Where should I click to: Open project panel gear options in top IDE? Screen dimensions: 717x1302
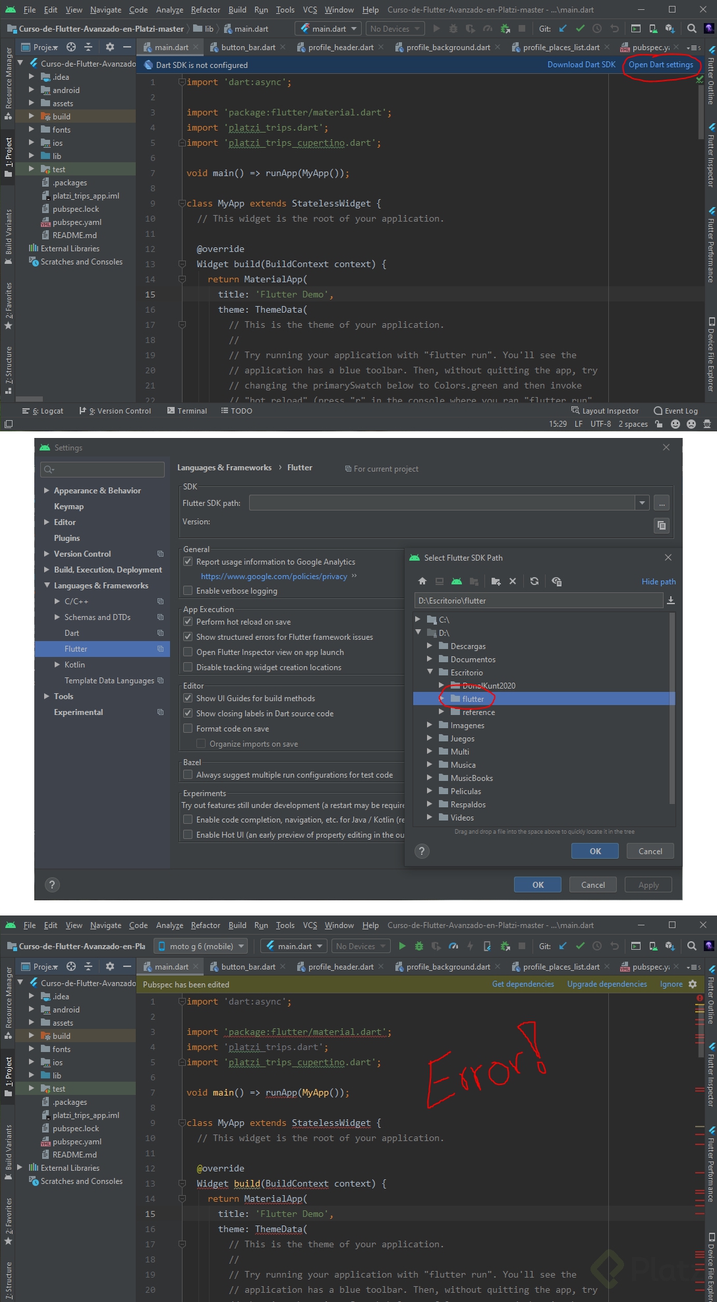(x=110, y=47)
